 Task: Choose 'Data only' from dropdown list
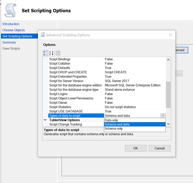click(135, 120)
